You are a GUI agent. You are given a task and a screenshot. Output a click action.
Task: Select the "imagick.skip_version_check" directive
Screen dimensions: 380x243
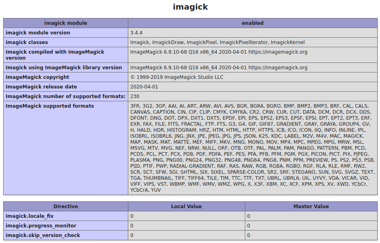pos(43,235)
